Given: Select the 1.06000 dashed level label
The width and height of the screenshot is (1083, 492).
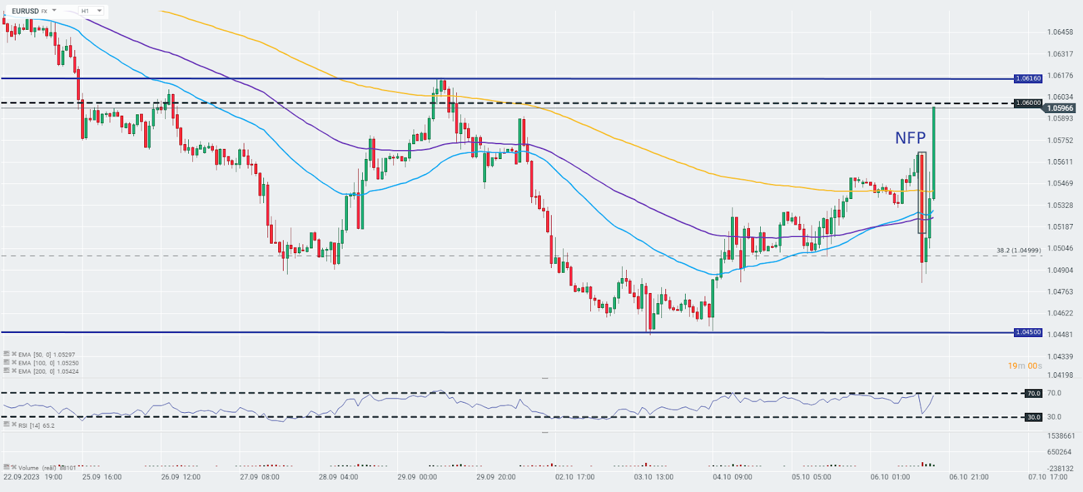Looking at the screenshot, I should click(1028, 103).
